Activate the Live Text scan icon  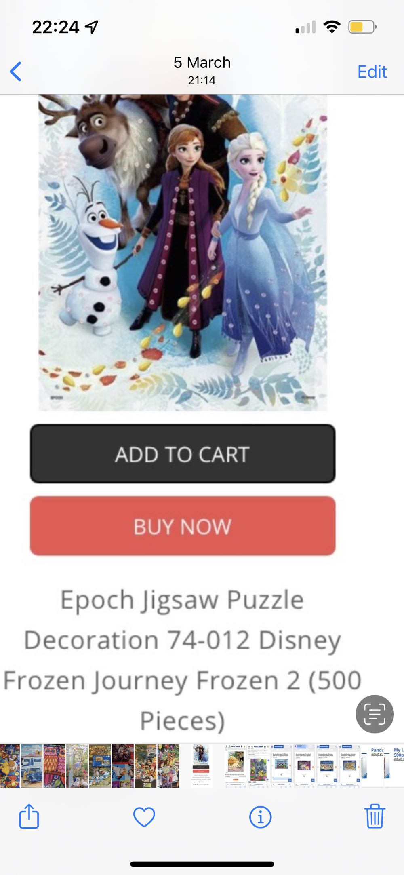coord(375,714)
